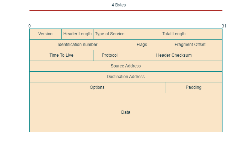Click the Protocol field cell
250x143 pixels.
[110, 55]
